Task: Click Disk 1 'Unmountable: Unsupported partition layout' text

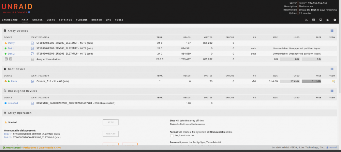Action: point(297,49)
